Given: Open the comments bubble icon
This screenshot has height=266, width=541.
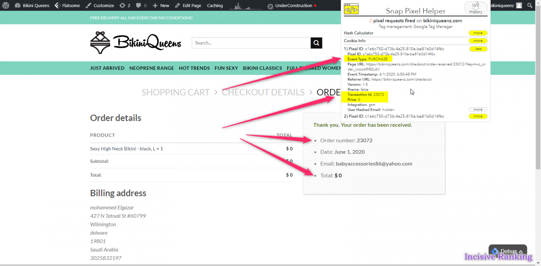Looking at the screenshot, I should click(141, 6).
